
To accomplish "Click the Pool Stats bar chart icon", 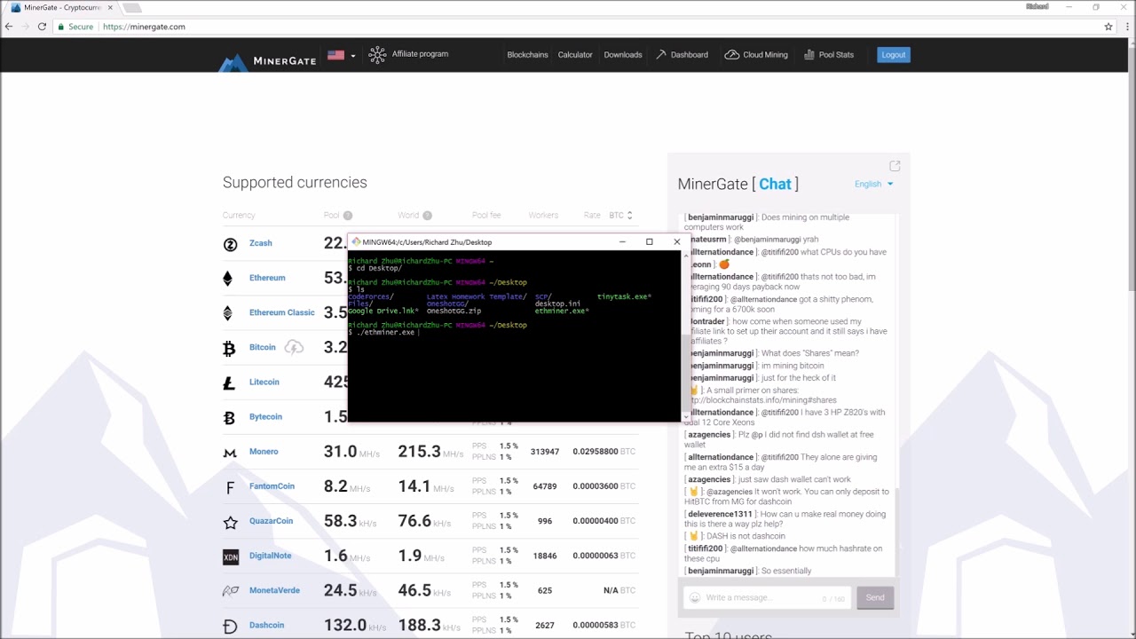I will (809, 54).
